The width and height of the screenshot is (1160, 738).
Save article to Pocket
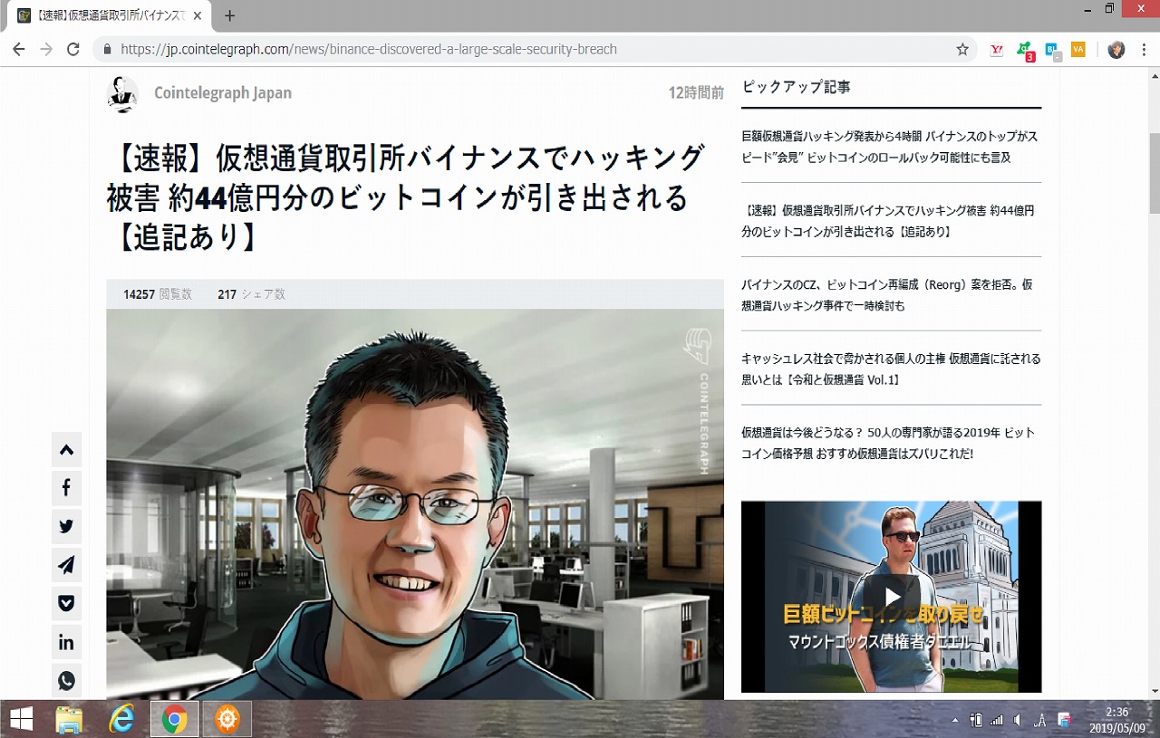point(66,603)
